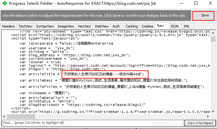This screenshot has width=217, height=129.
Task: Click the horizontal scrollbar left arrow
Action: coord(4,117)
